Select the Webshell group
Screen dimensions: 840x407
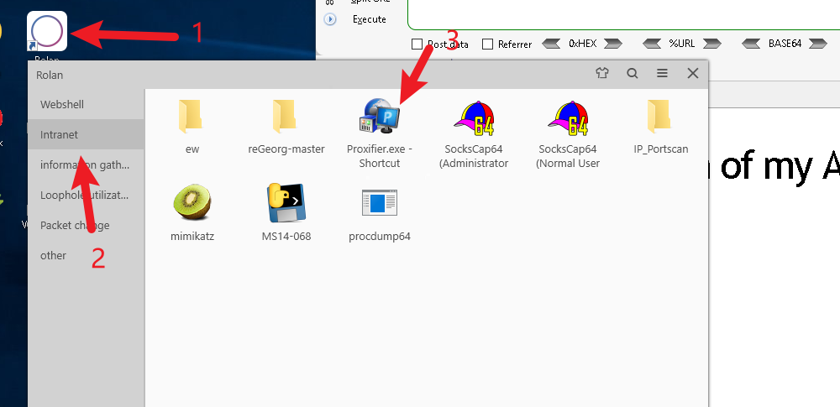(x=62, y=104)
